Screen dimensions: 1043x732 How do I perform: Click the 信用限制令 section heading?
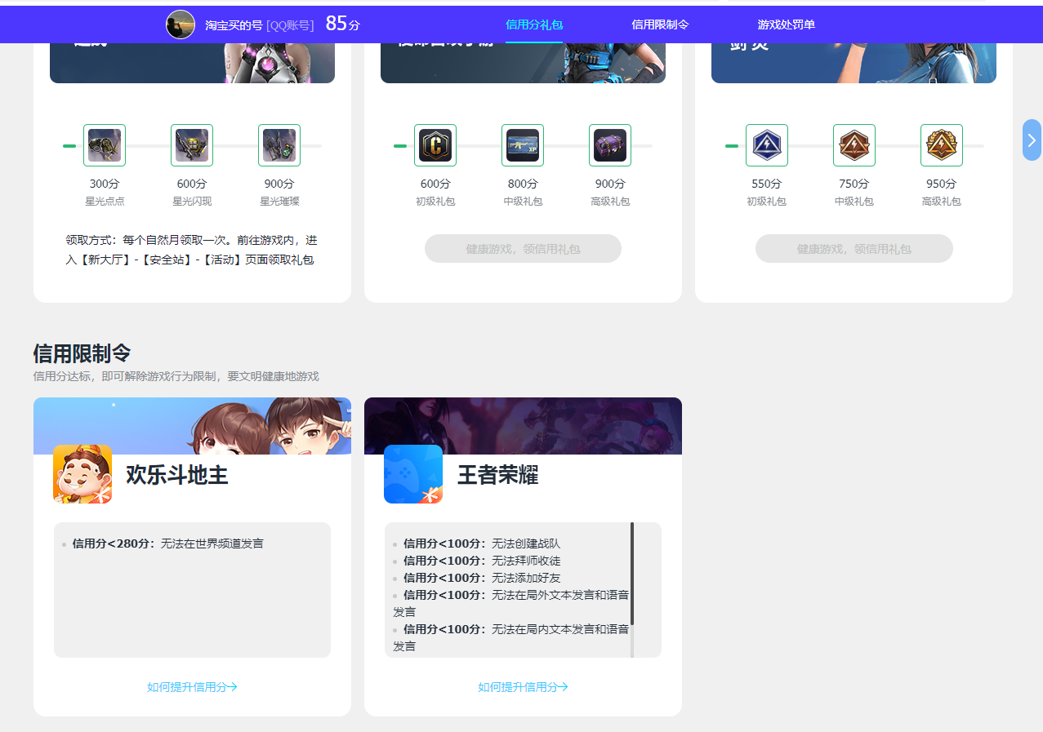coord(82,353)
